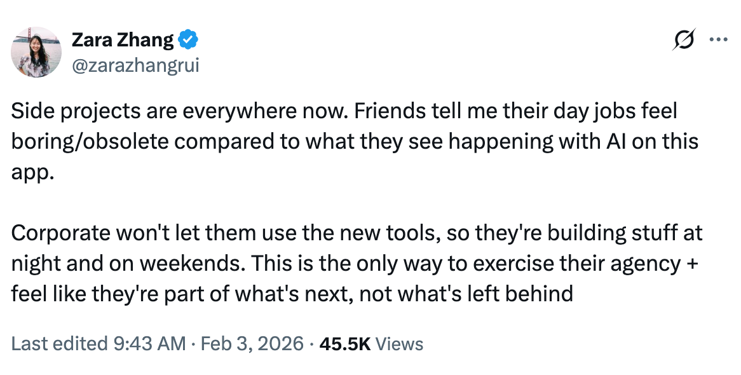The image size is (741, 375).
Task: Click the word "app." ending the first paragraph
Action: tap(29, 172)
